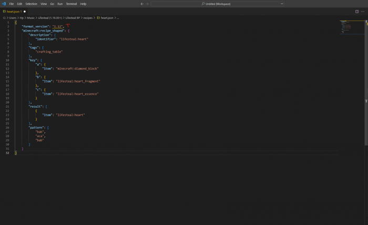Open the Selection menu

click(x=31, y=4)
